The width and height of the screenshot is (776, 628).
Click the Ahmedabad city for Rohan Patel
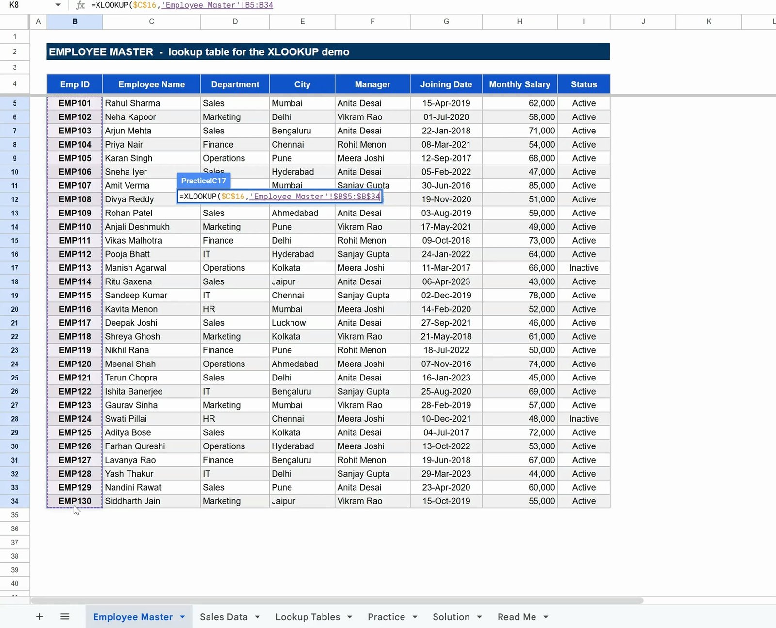pyautogui.click(x=302, y=213)
